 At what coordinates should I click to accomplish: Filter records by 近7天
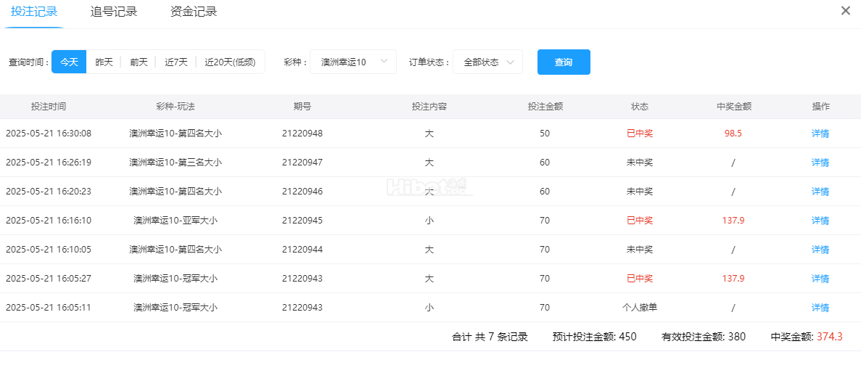coord(176,62)
